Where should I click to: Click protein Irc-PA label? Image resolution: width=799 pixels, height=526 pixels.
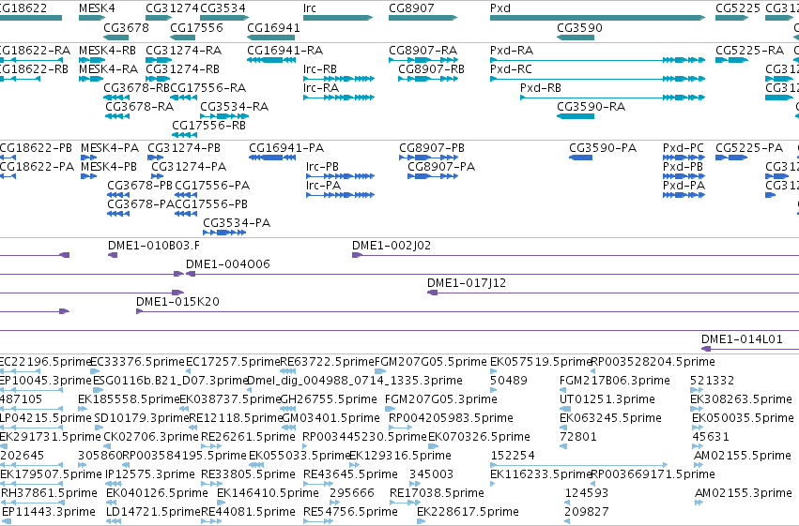[324, 186]
